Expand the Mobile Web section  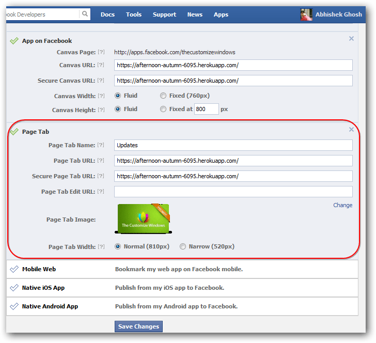pos(182,269)
